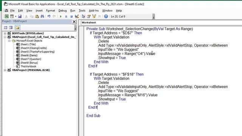Open the Properties Window icon
Image resolution: width=242 pixels, height=136 pixels.
[x=89, y=16]
